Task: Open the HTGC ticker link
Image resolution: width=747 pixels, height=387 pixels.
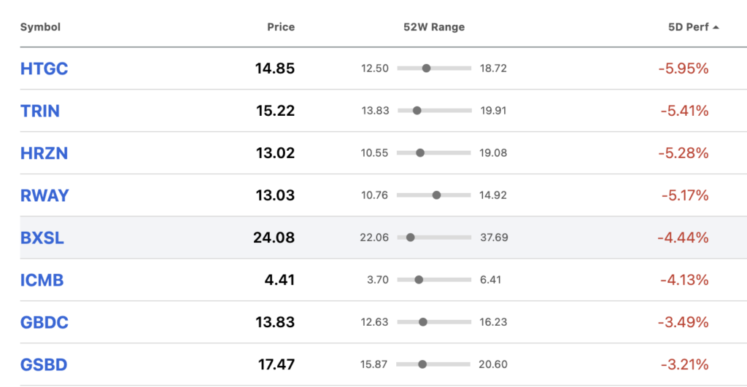Action: (x=44, y=69)
